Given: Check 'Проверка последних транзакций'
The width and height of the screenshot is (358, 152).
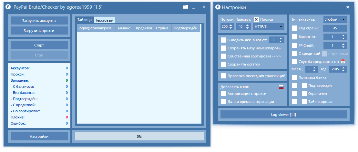Looking at the screenshot, I should 224,76.
